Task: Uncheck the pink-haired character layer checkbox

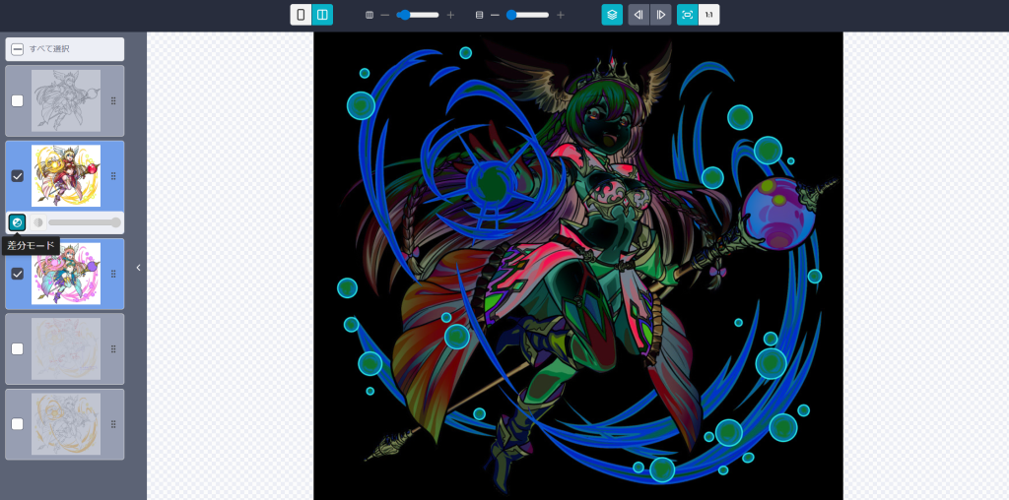Action: (17, 274)
